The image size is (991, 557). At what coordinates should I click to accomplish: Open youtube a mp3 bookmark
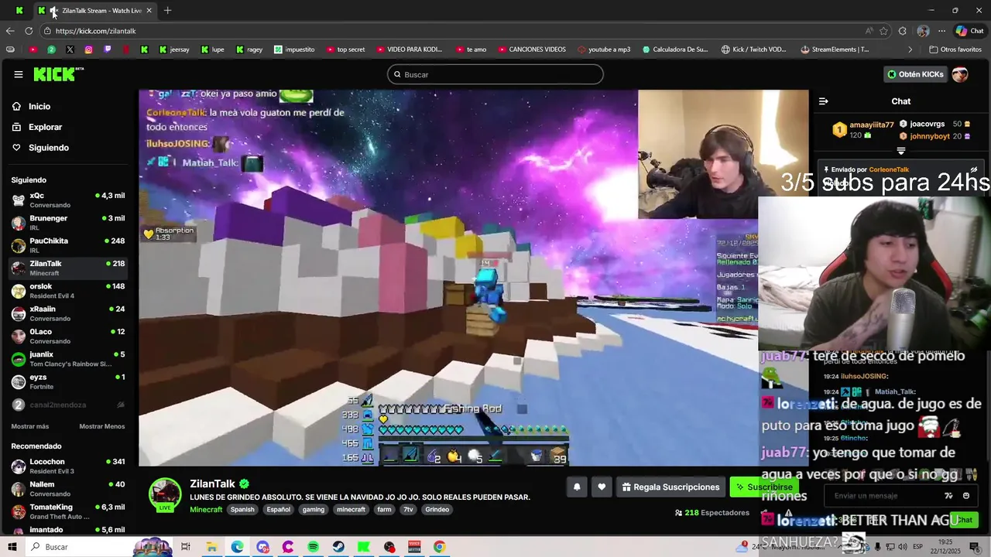[604, 50]
